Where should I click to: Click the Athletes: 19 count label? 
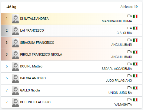(x=129, y=7)
